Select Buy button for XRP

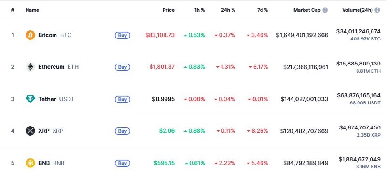point(123,131)
